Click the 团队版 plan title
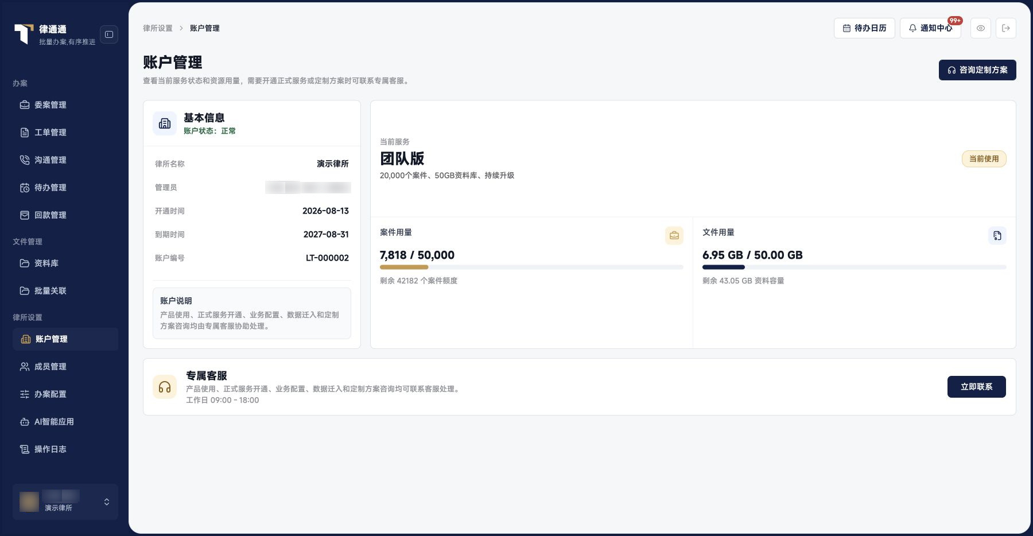Screen dimensions: 1033x536 [402, 158]
